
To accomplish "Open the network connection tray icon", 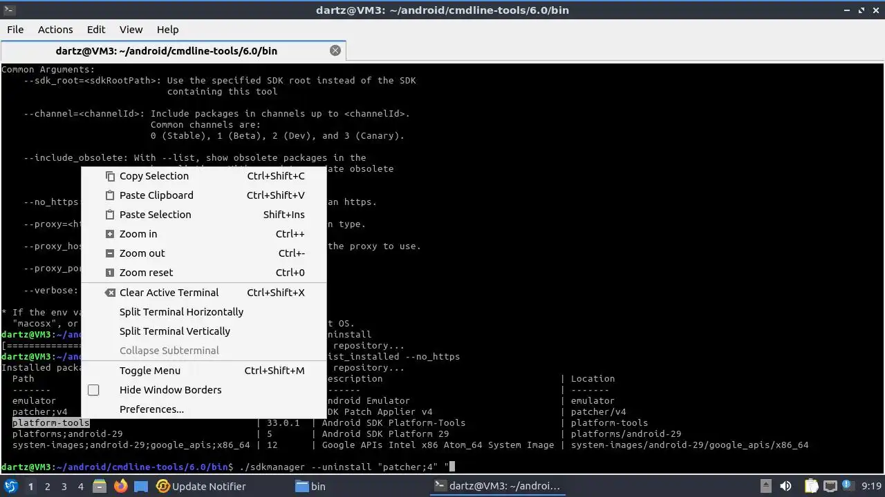I will point(830,486).
